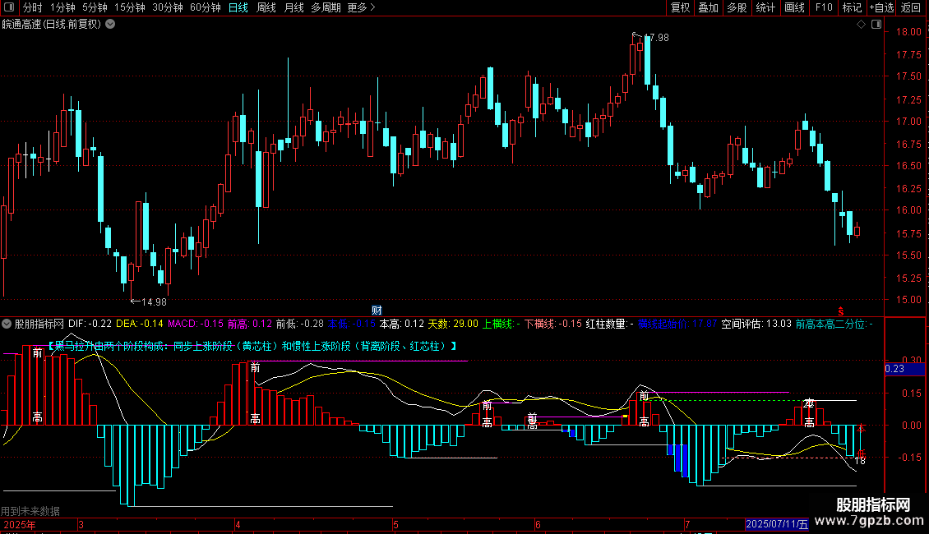Open the 画线 drawing tools

click(x=794, y=7)
